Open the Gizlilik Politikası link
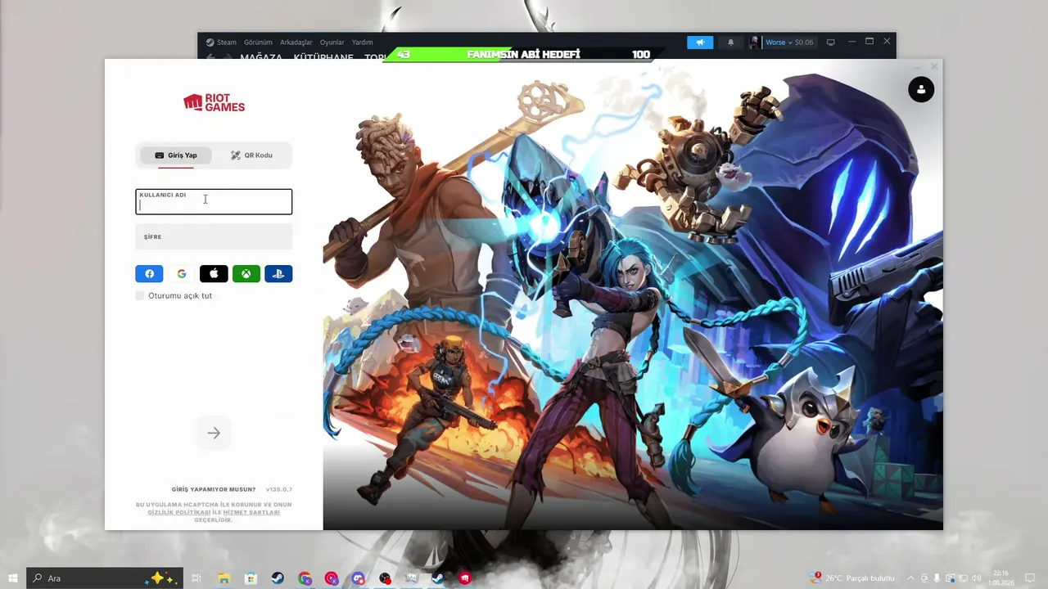This screenshot has height=589, width=1048. pyautogui.click(x=179, y=512)
